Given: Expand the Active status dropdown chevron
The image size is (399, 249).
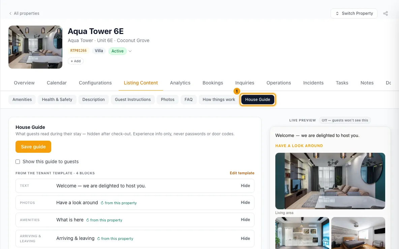Looking at the screenshot, I should tap(130, 51).
